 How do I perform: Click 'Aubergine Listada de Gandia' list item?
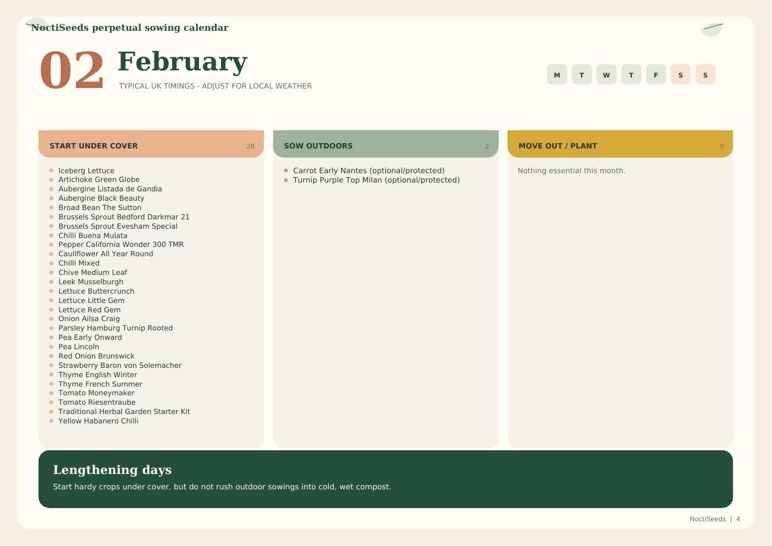coord(110,189)
